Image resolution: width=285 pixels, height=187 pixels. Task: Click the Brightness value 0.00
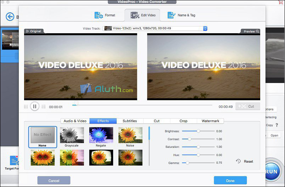219,131
